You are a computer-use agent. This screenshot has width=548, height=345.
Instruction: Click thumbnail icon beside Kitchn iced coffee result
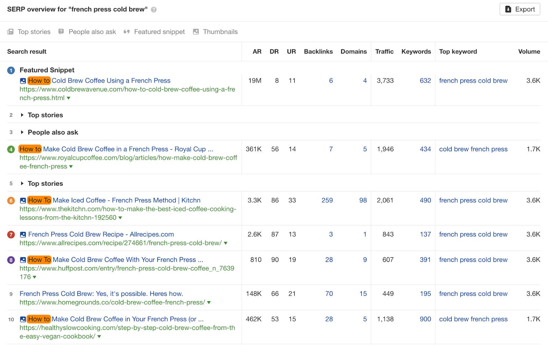23,201
